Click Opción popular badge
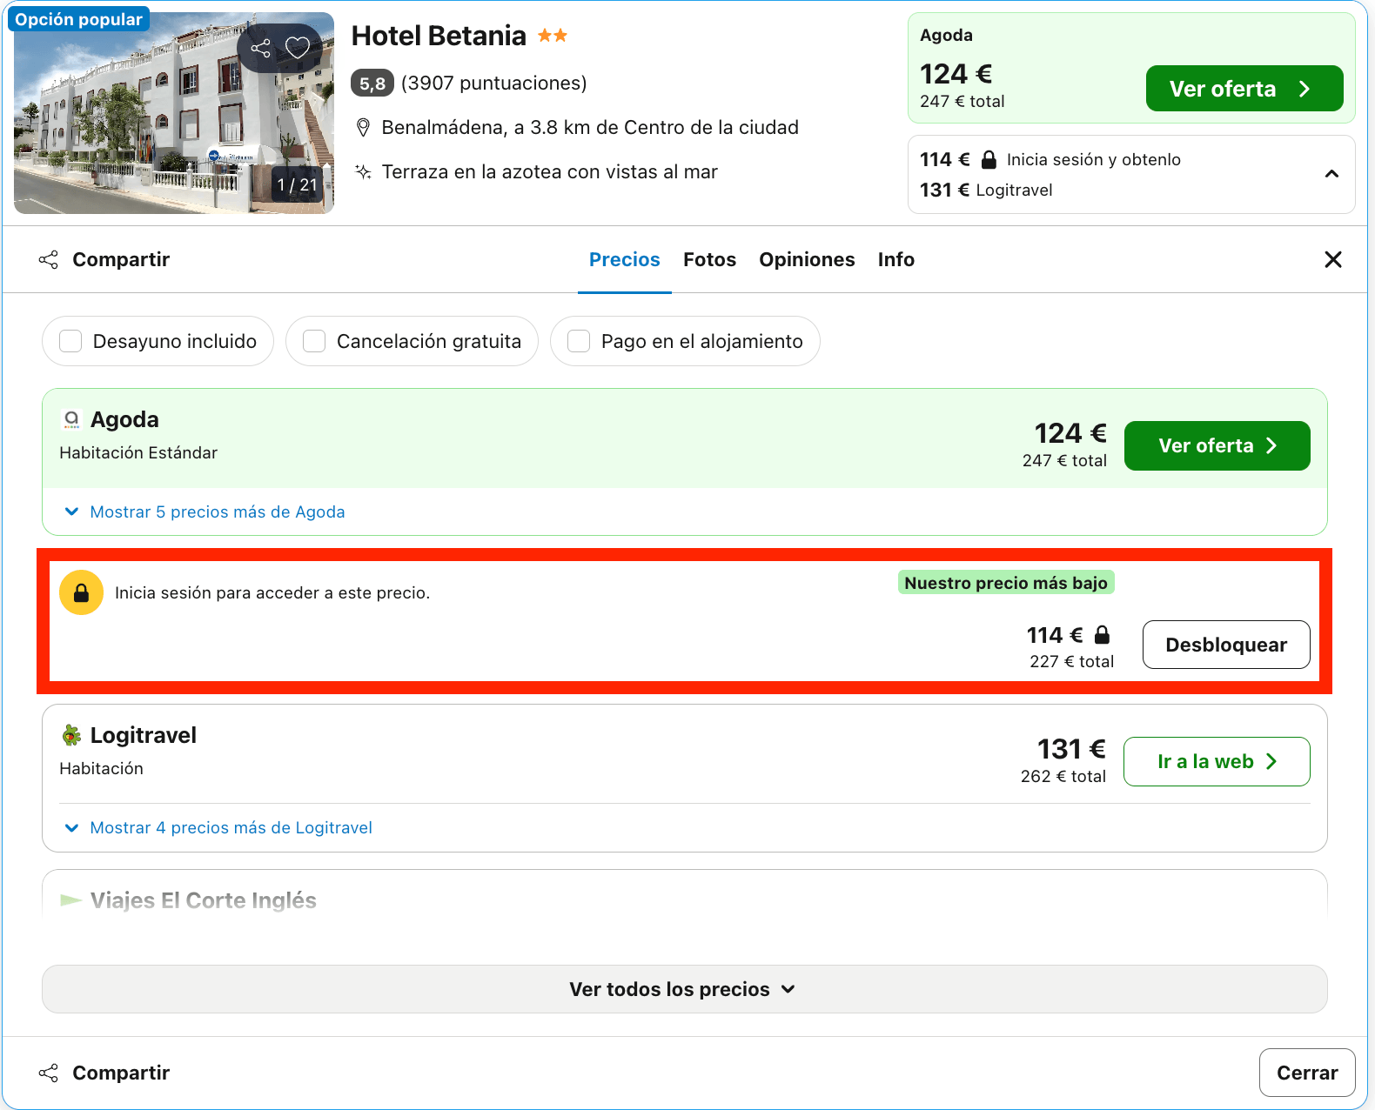The width and height of the screenshot is (1375, 1110). (x=79, y=19)
